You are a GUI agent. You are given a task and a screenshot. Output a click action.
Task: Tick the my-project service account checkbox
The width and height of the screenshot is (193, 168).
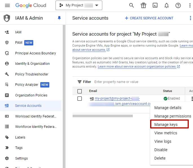79,98
